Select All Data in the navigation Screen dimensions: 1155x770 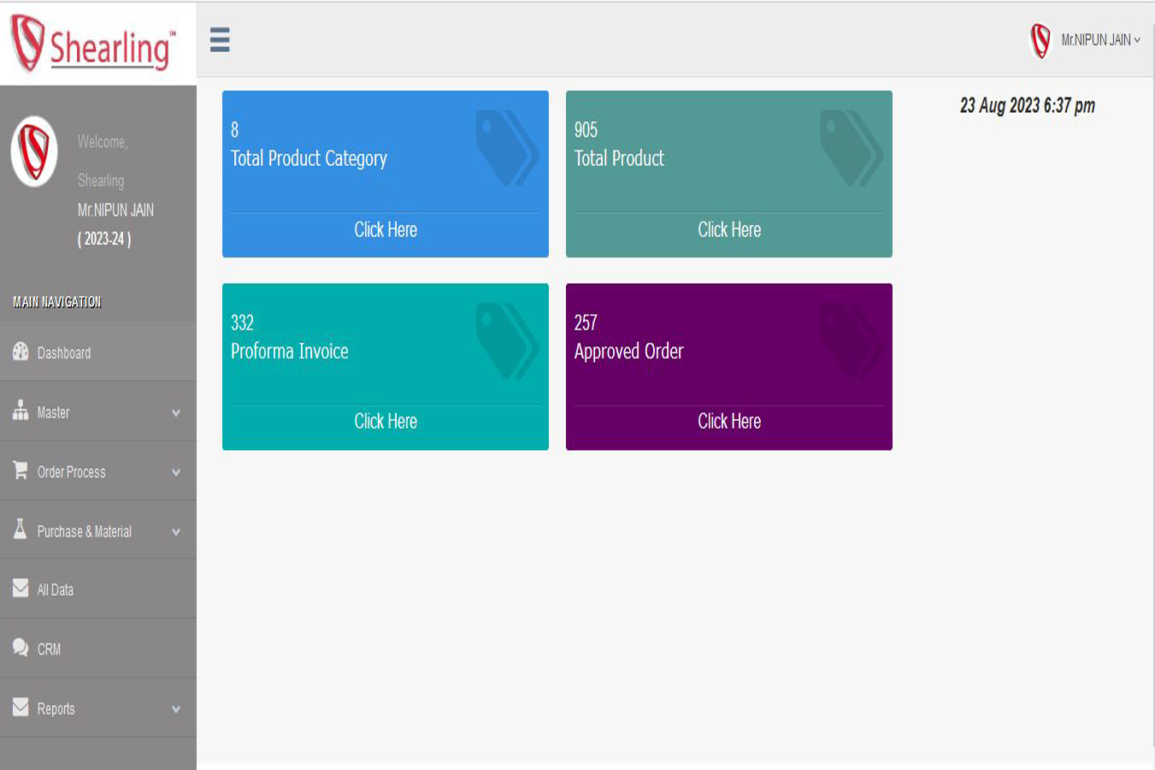click(56, 589)
